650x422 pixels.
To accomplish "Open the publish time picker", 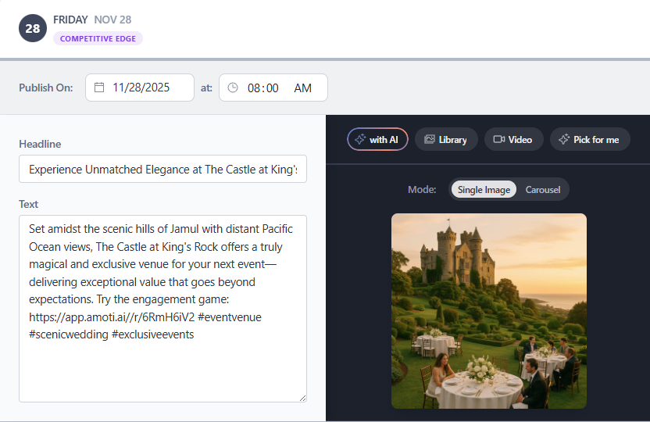I will pyautogui.click(x=273, y=88).
